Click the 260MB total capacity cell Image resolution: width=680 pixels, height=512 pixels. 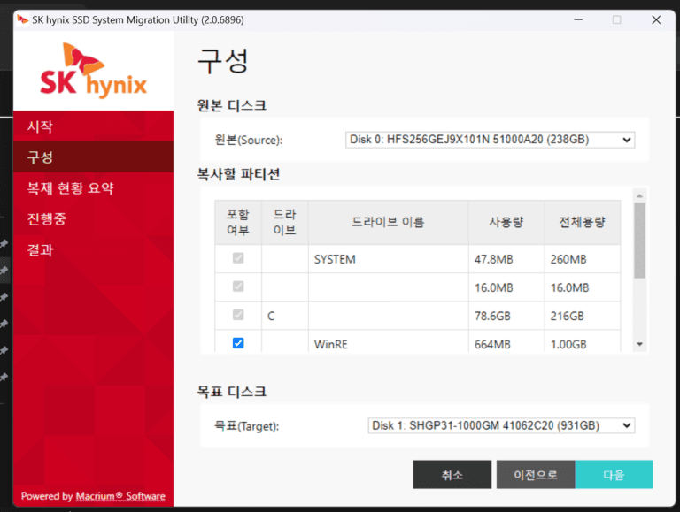[583, 259]
